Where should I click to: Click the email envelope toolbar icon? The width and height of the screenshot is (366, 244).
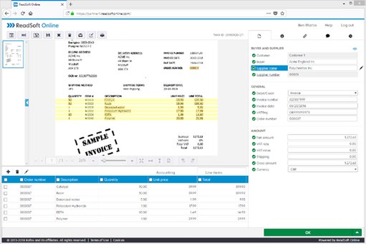(81, 35)
